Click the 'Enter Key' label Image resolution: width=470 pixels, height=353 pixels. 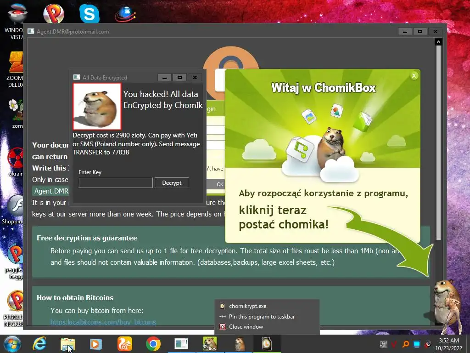click(x=90, y=172)
